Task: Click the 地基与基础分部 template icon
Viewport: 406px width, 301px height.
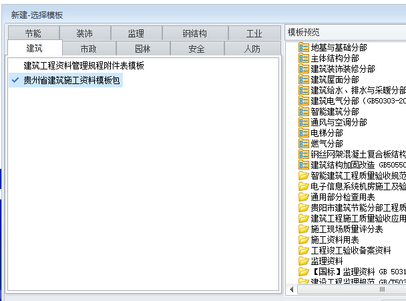Action: click(x=304, y=48)
